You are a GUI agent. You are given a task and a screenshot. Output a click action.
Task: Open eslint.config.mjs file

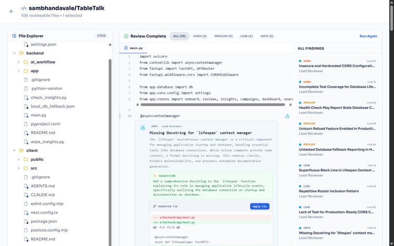click(47, 204)
